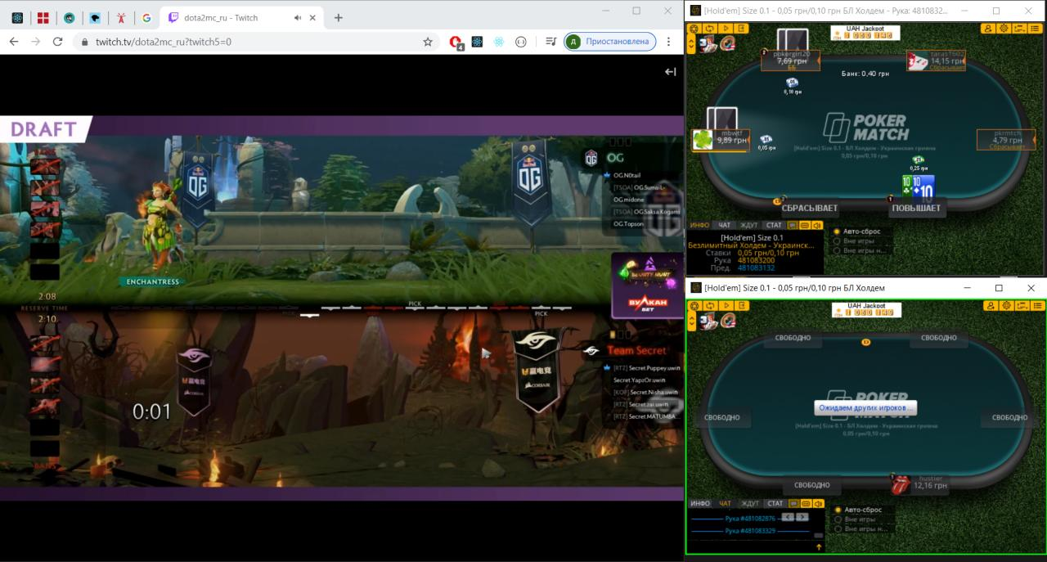Bookmark this page with the star
The width and height of the screenshot is (1047, 562).
pos(428,41)
